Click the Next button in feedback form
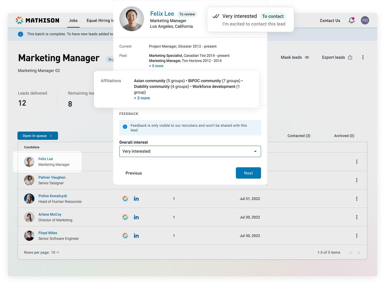The height and width of the screenshot is (285, 385). [x=248, y=173]
